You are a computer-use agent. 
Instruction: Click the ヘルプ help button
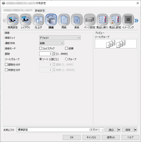point(130,137)
